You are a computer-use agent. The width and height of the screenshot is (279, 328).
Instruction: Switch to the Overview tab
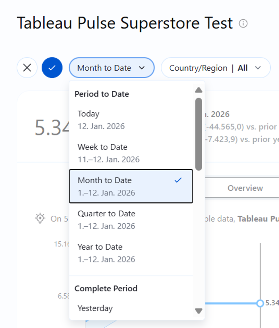point(245,188)
